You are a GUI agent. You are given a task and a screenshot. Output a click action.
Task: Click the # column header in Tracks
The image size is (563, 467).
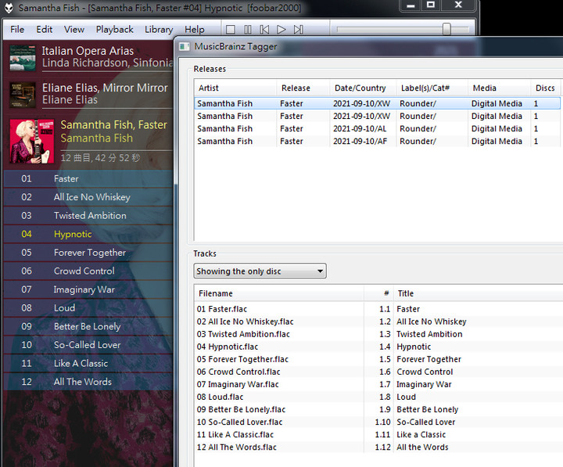tap(378, 293)
